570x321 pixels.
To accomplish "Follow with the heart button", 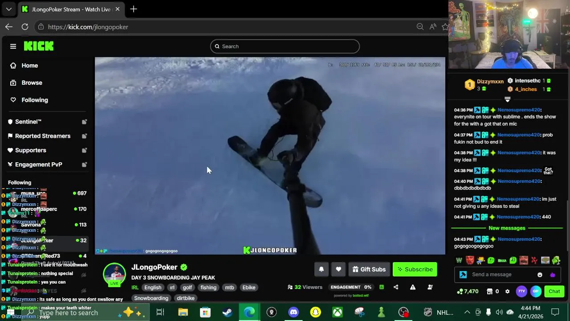I will click(338, 269).
